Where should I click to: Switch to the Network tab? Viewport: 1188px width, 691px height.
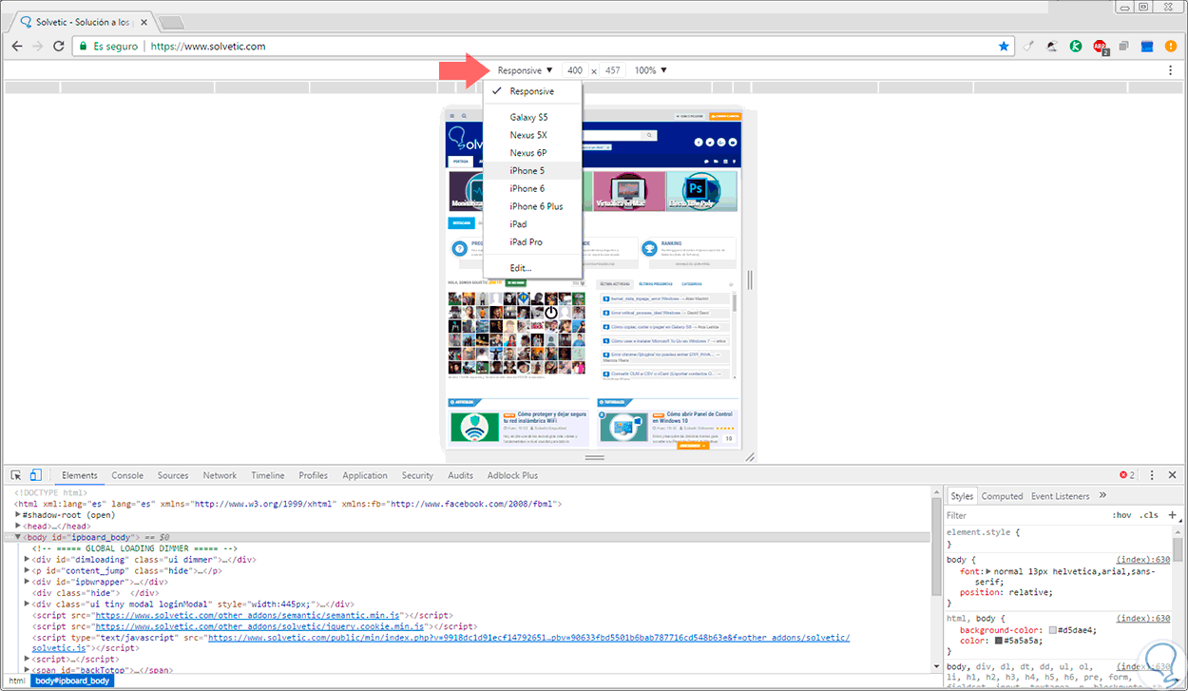point(220,475)
